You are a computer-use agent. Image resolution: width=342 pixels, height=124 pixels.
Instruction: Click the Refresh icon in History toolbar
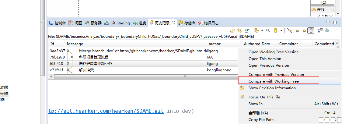point(232,30)
